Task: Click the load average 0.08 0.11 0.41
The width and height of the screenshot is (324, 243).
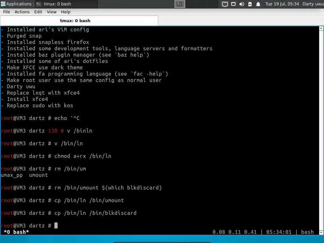Action: tap(234, 232)
